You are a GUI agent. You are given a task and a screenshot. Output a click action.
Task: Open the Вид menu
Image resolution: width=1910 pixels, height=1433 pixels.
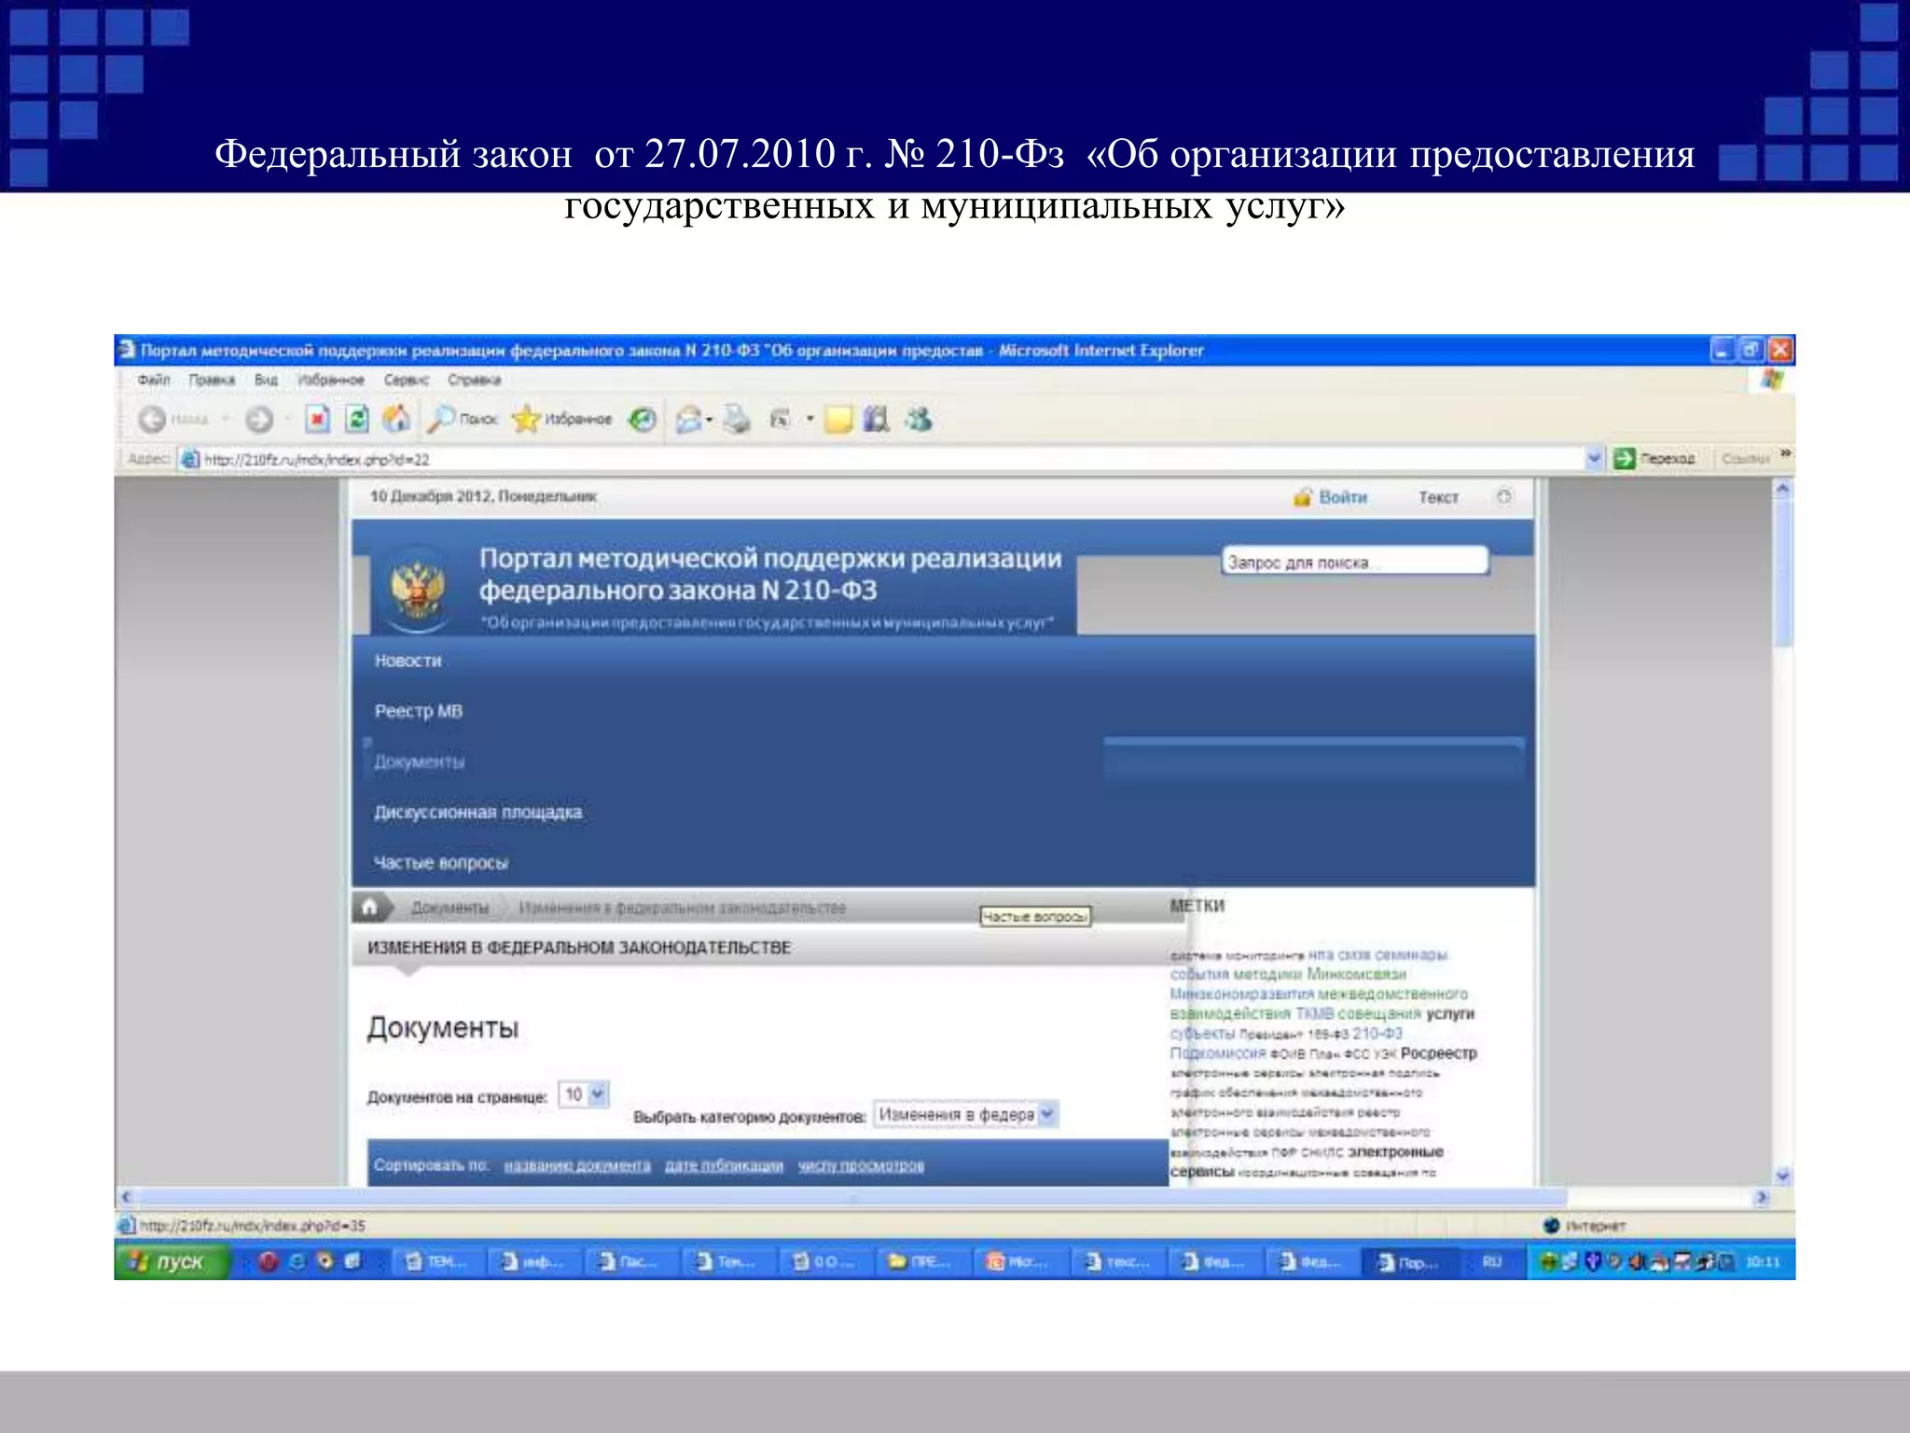click(267, 380)
